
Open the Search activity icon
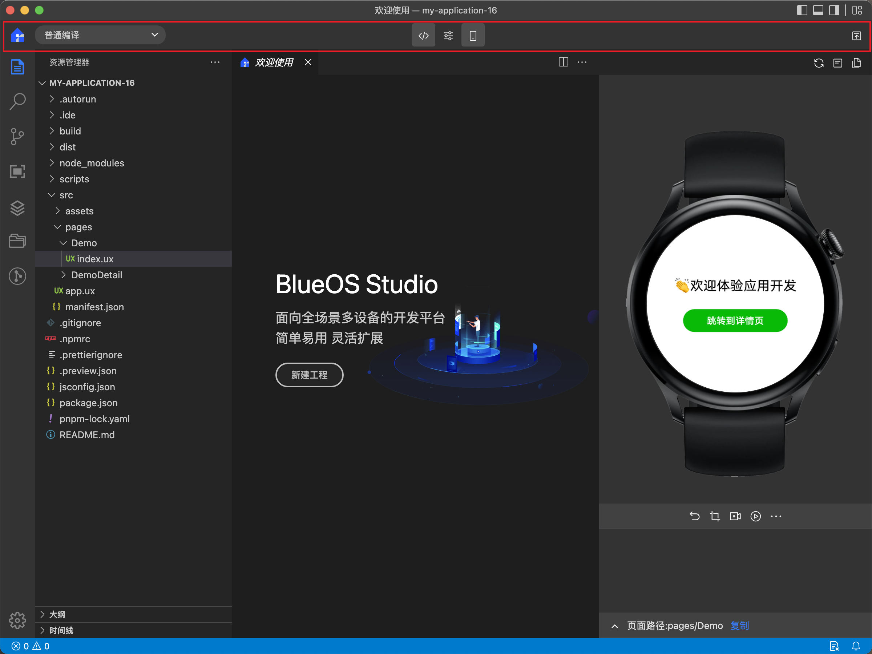click(17, 102)
